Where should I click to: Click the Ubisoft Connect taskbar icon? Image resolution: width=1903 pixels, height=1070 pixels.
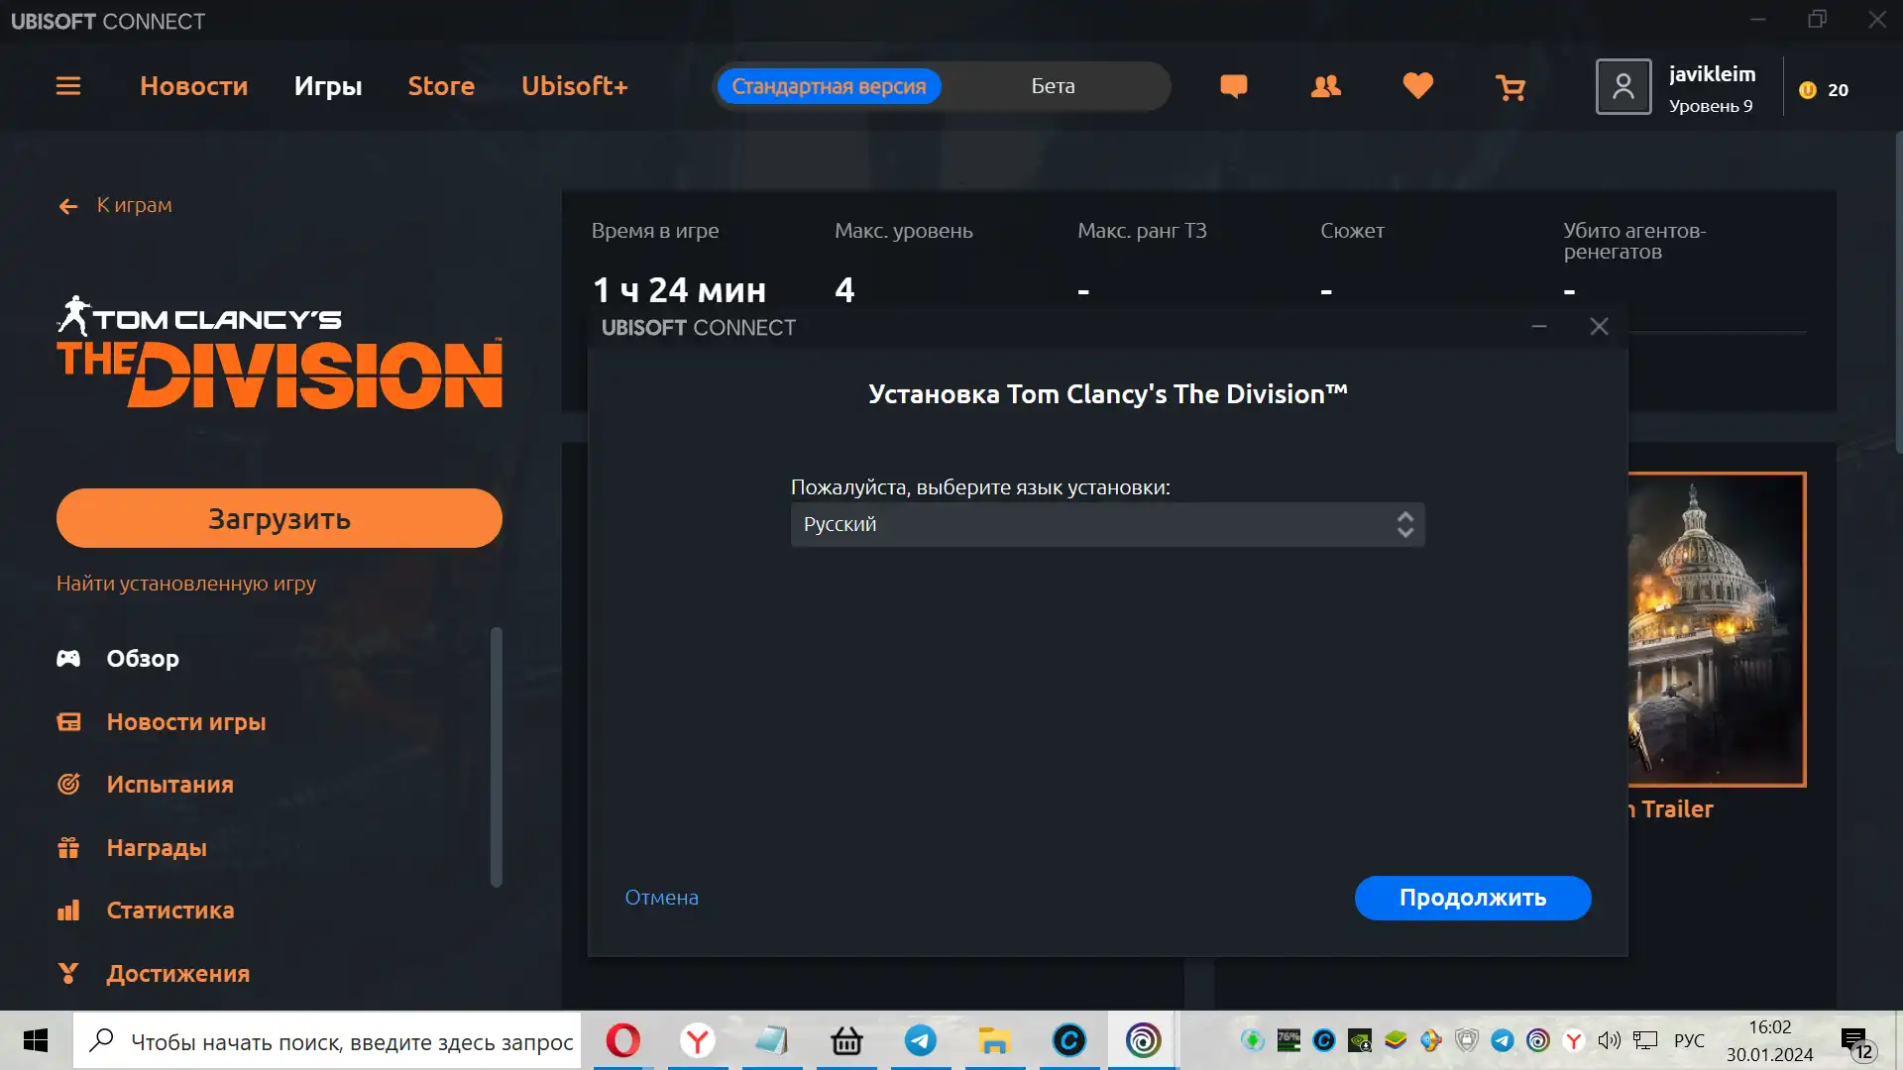click(1143, 1040)
